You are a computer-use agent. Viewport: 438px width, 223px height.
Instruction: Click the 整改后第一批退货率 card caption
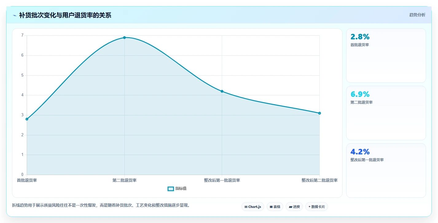[367, 160]
